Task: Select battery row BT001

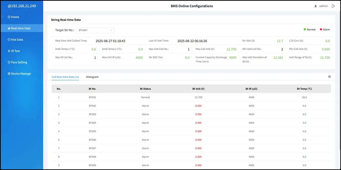Action: coord(191,97)
